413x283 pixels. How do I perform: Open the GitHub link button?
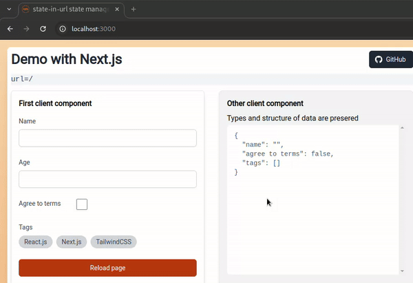[391, 59]
